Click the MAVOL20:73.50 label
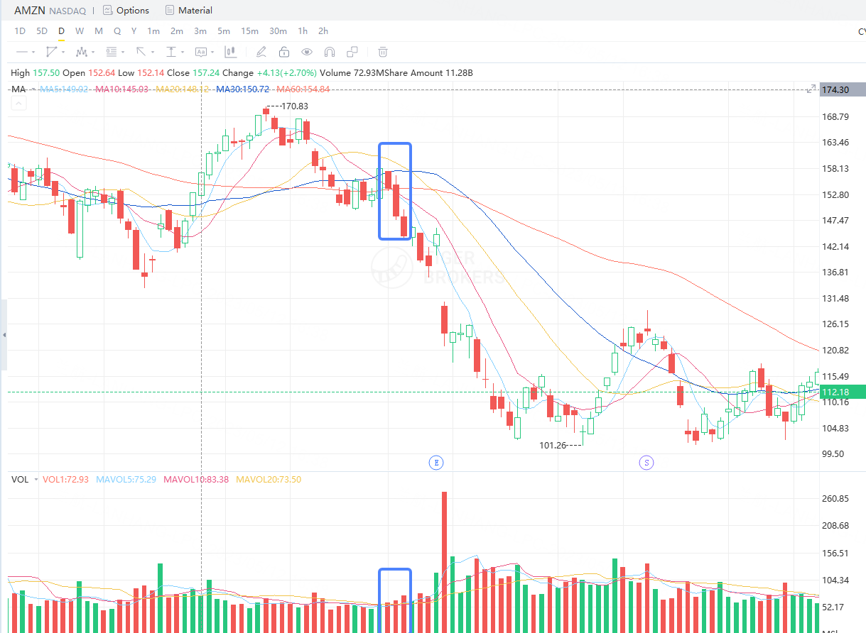This screenshot has width=866, height=633. click(269, 479)
